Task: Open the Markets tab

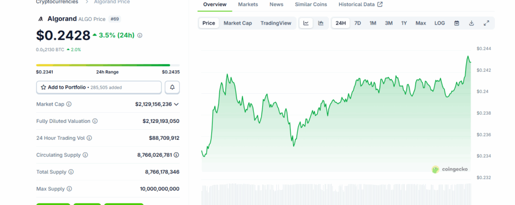Action: 248,5
